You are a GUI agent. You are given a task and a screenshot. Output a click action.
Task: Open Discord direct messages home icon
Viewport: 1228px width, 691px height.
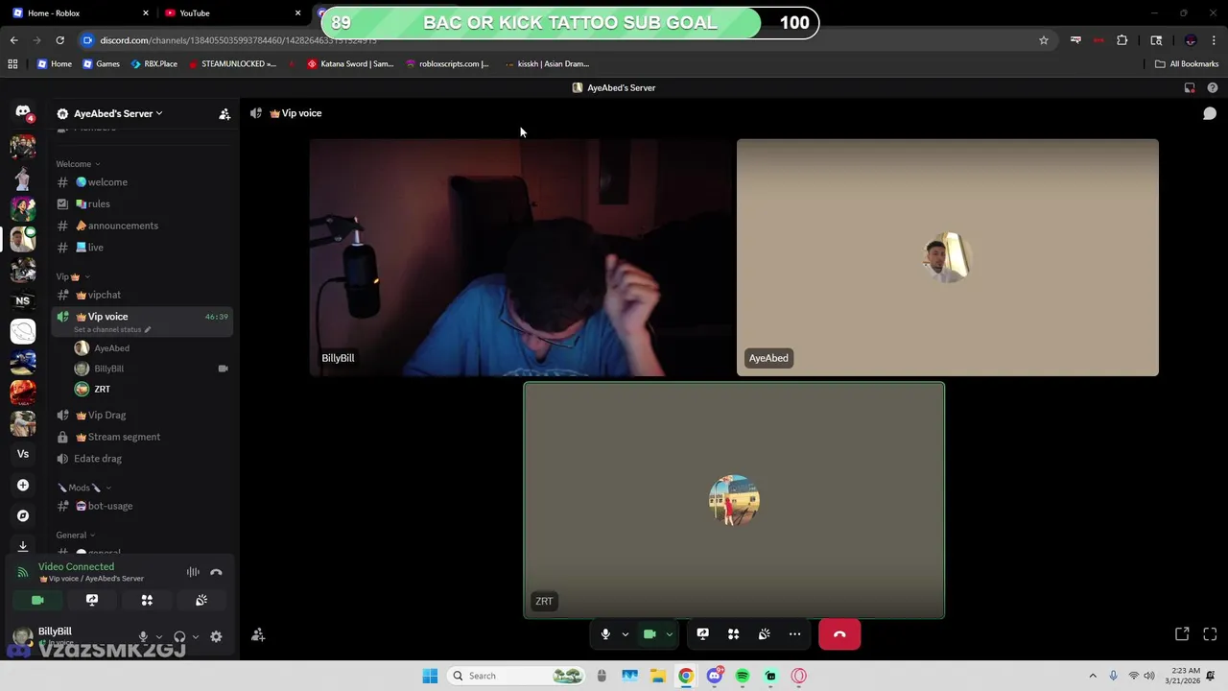click(x=23, y=112)
